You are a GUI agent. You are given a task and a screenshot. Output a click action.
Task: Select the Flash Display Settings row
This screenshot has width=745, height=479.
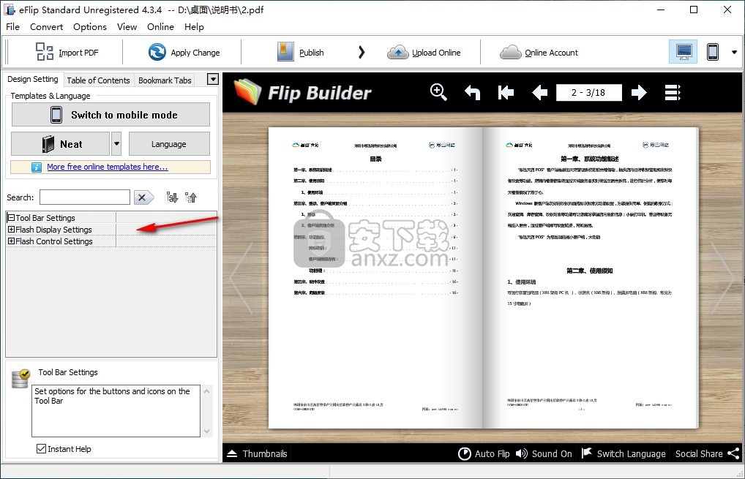point(111,230)
